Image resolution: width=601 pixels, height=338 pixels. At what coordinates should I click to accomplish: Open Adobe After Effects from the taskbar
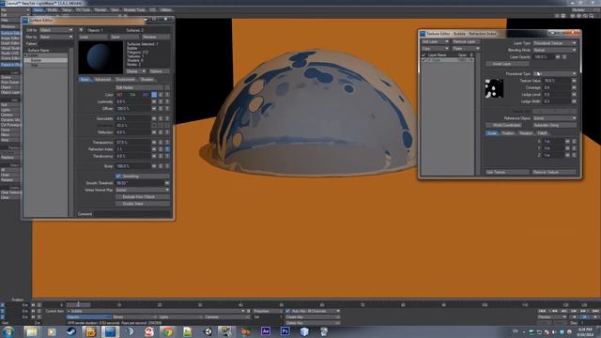(265, 331)
